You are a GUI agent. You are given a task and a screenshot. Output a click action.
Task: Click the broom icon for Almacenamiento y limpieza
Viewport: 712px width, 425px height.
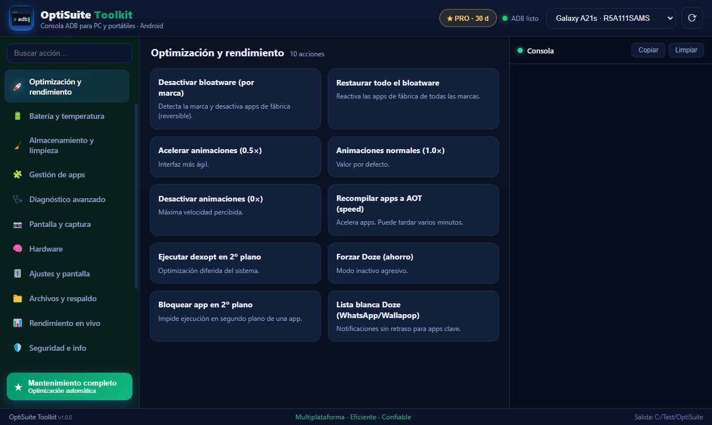point(17,145)
